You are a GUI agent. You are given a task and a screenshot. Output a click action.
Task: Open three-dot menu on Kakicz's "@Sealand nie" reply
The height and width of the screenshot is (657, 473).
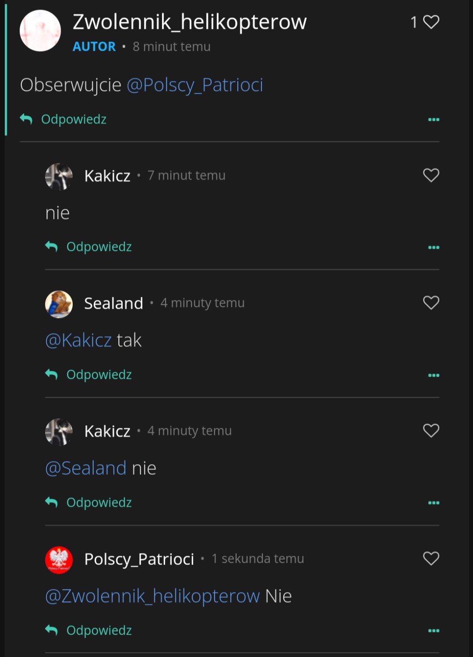(x=434, y=503)
